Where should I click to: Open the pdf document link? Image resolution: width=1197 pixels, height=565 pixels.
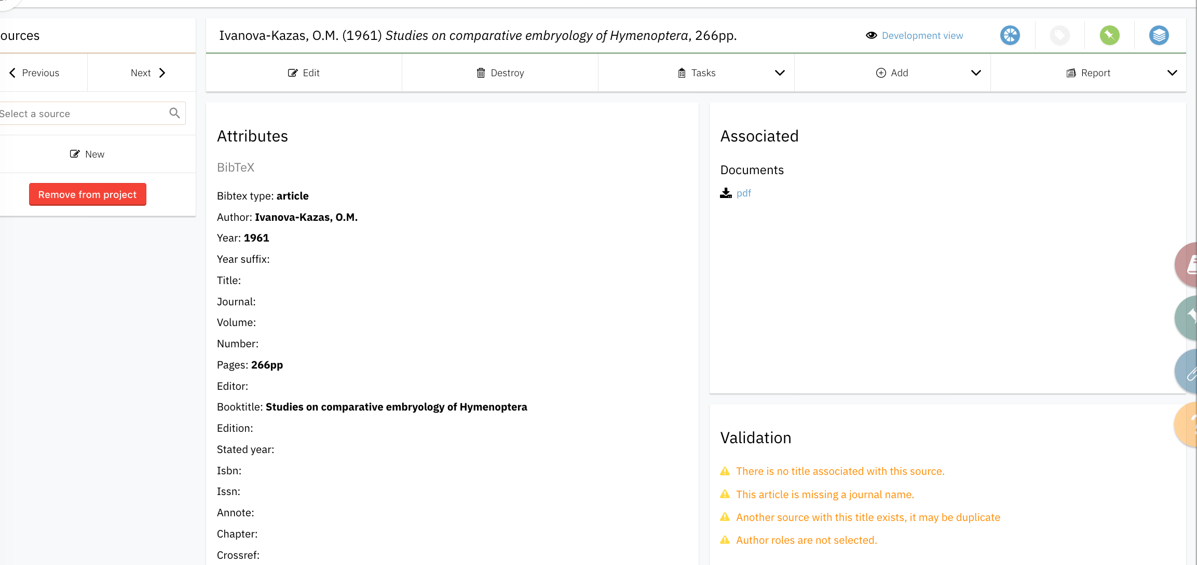(x=743, y=193)
